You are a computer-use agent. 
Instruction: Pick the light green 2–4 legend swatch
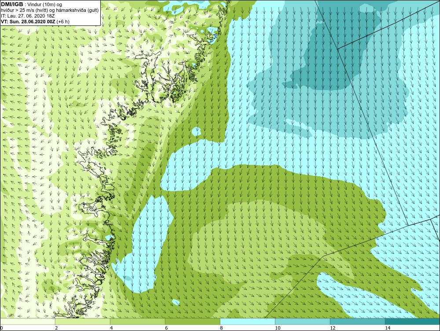point(83,321)
